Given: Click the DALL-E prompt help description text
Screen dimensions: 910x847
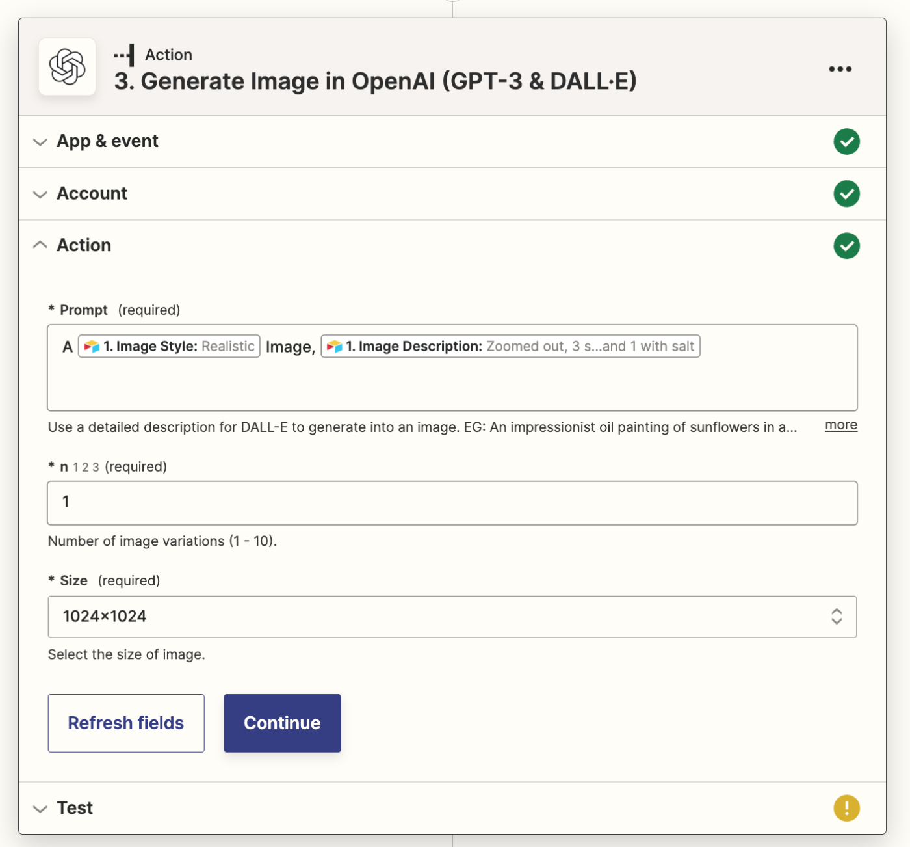Looking at the screenshot, I should click(x=422, y=427).
